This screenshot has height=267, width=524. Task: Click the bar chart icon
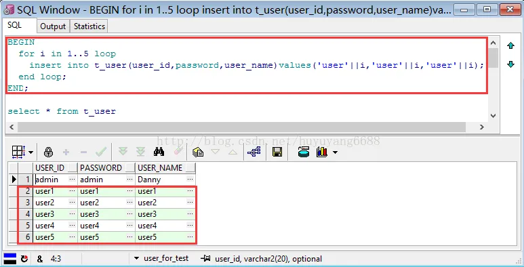(321, 152)
